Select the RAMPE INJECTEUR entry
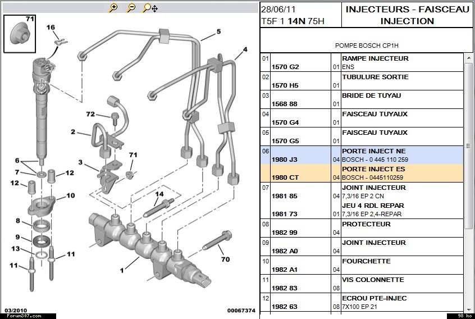 pyautogui.click(x=375, y=58)
